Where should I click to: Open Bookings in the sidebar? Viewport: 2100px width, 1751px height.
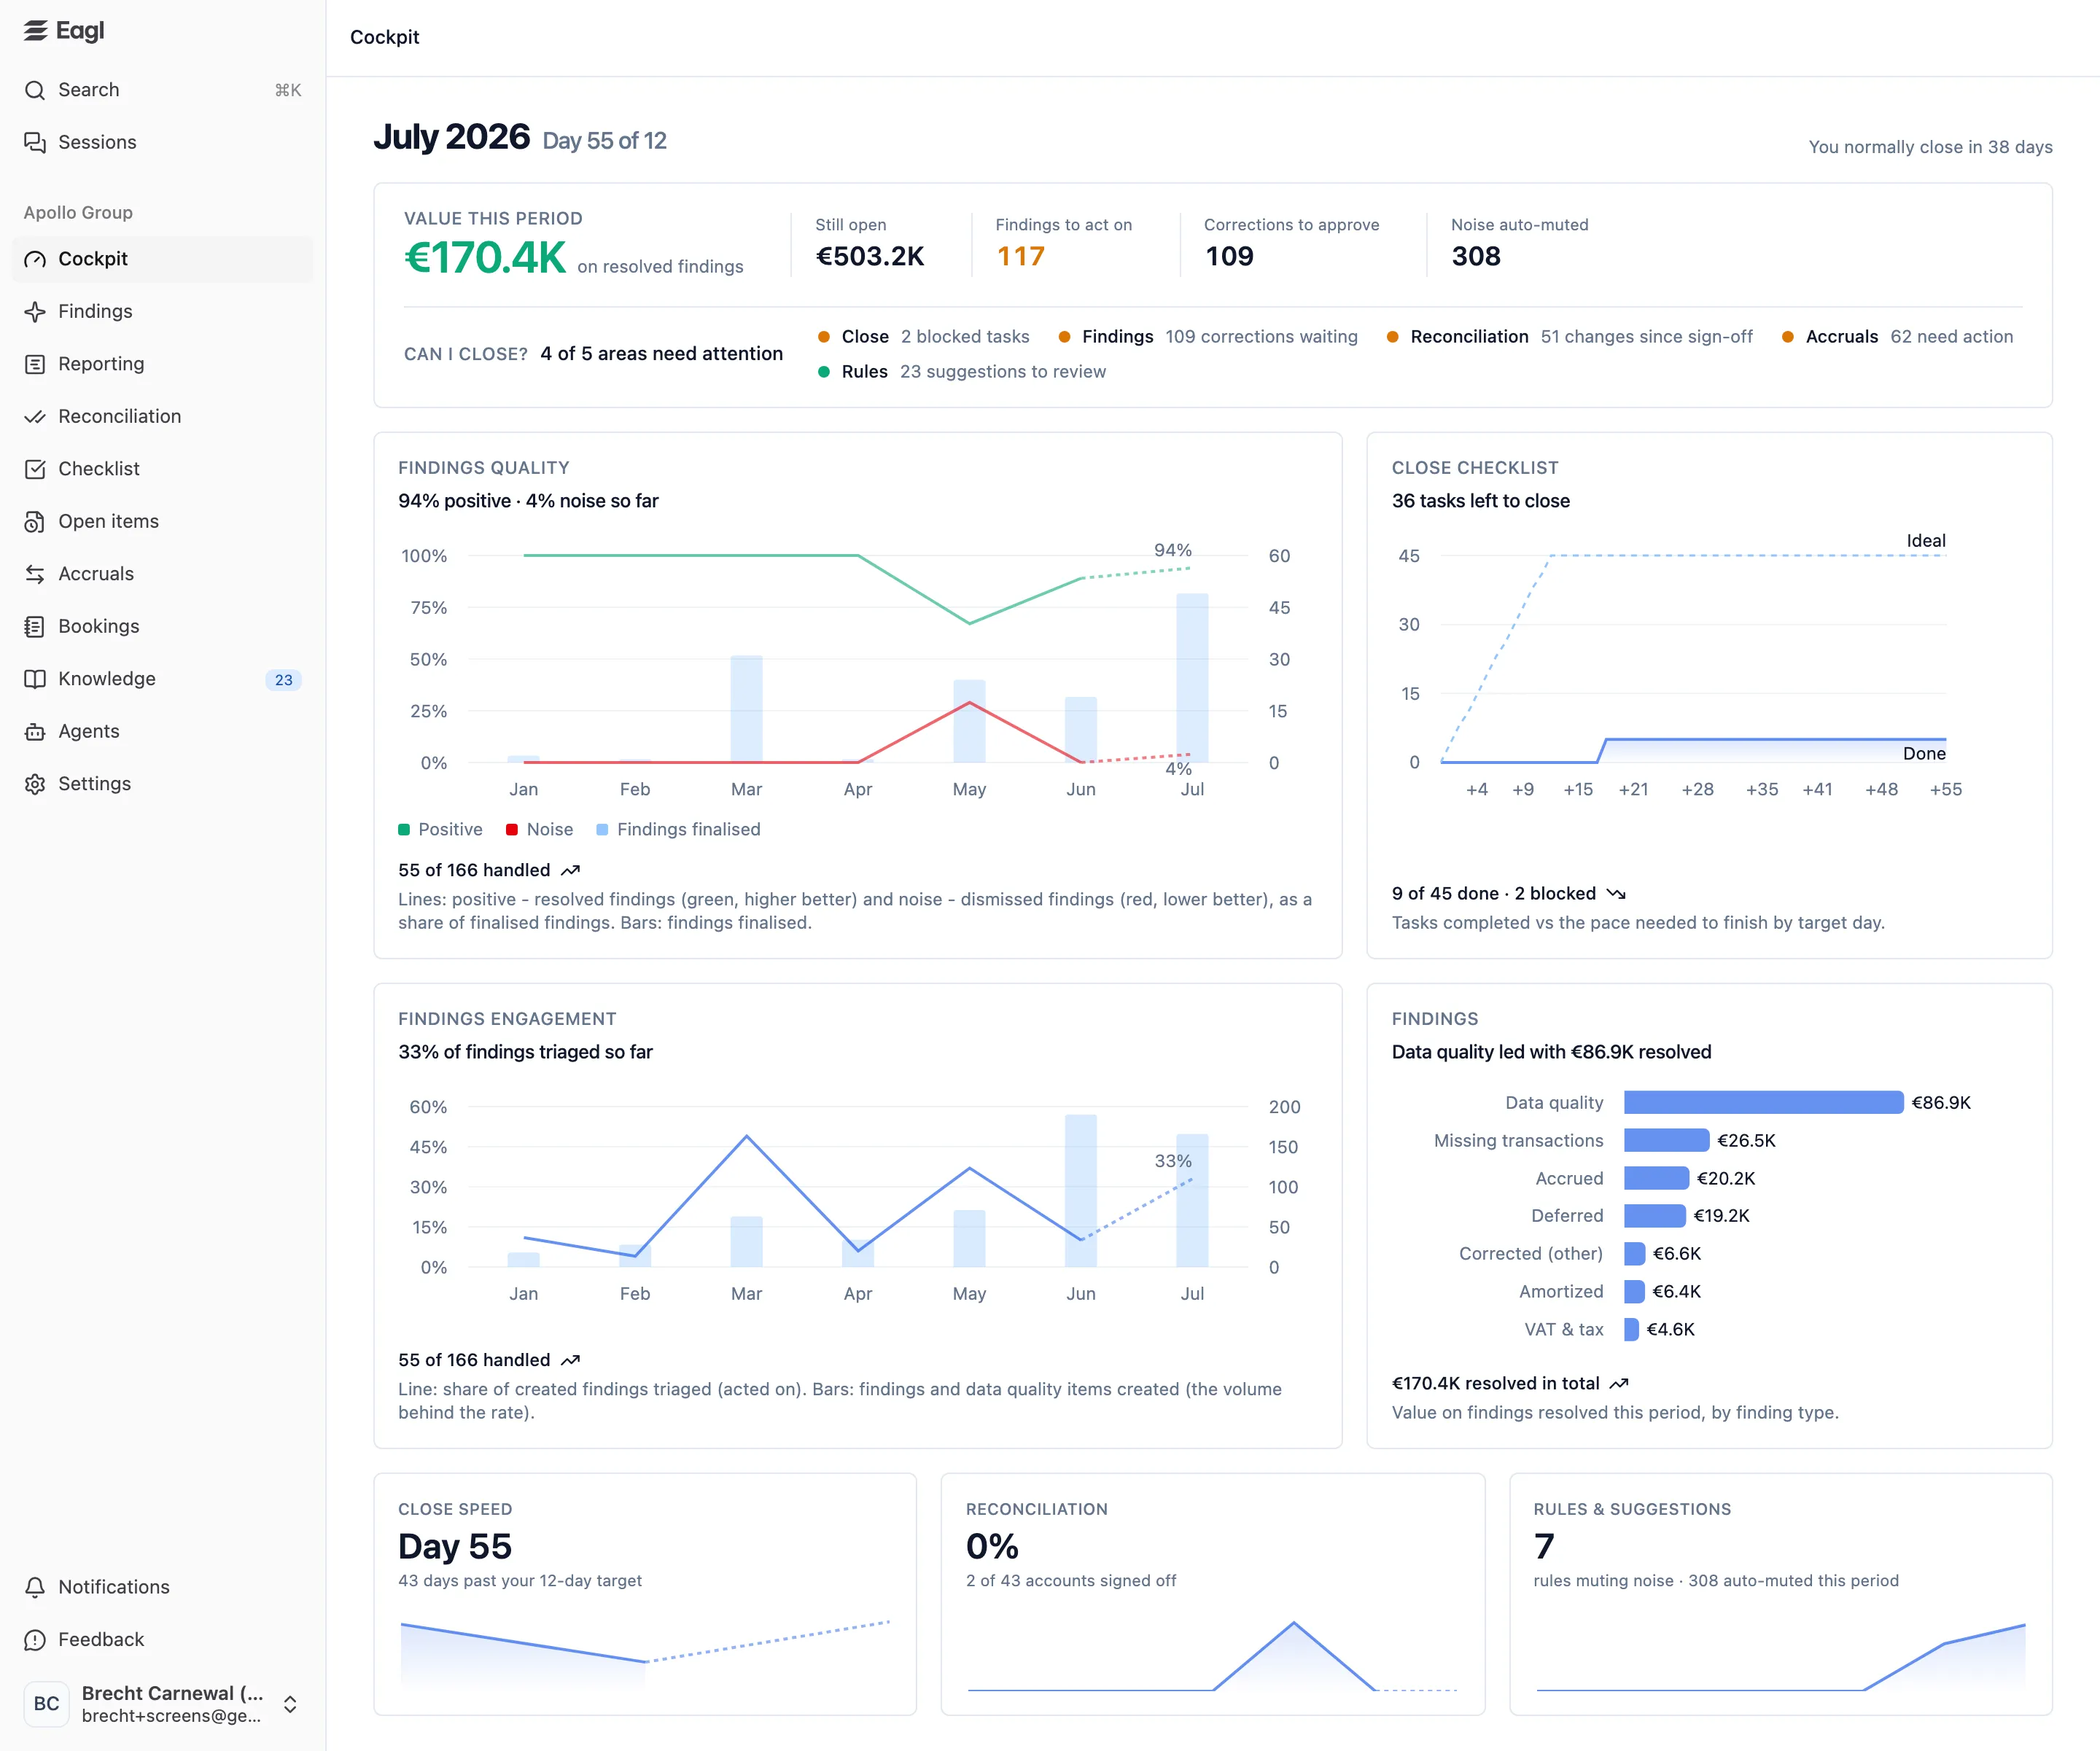click(163, 627)
